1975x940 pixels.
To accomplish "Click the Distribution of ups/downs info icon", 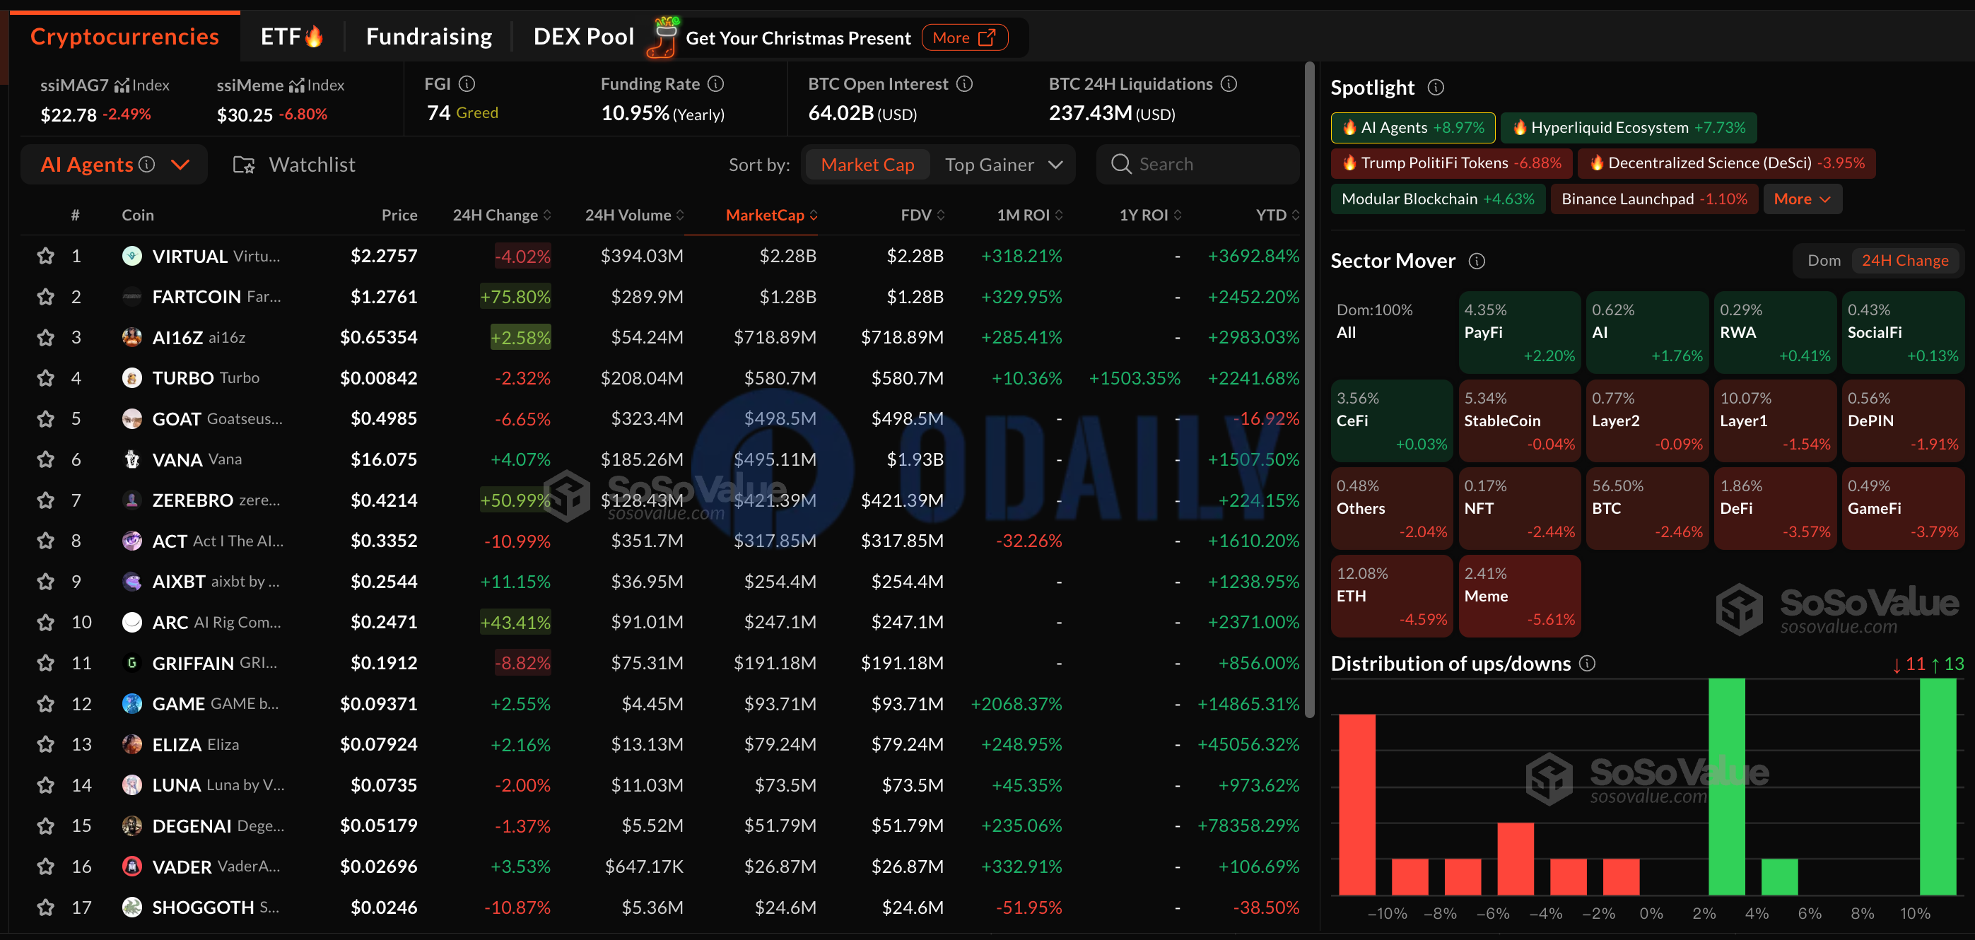I will [x=1587, y=663].
